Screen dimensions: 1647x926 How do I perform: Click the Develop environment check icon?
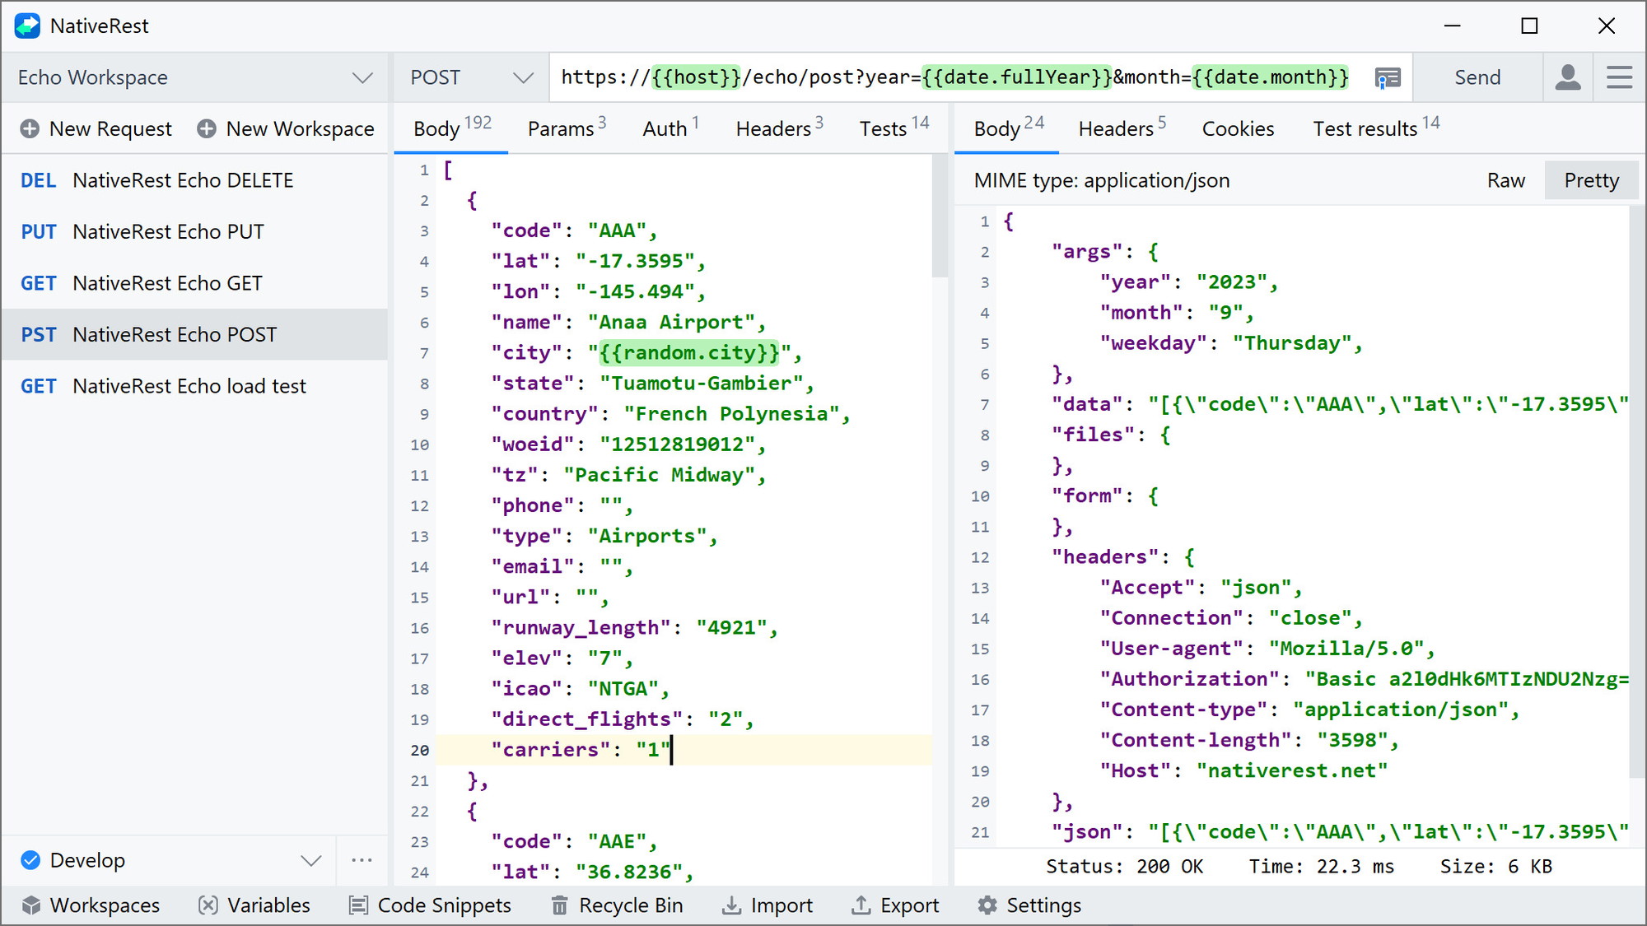click(30, 860)
